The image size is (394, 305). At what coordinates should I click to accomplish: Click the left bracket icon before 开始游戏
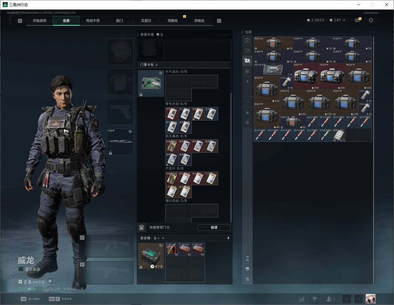(x=20, y=21)
